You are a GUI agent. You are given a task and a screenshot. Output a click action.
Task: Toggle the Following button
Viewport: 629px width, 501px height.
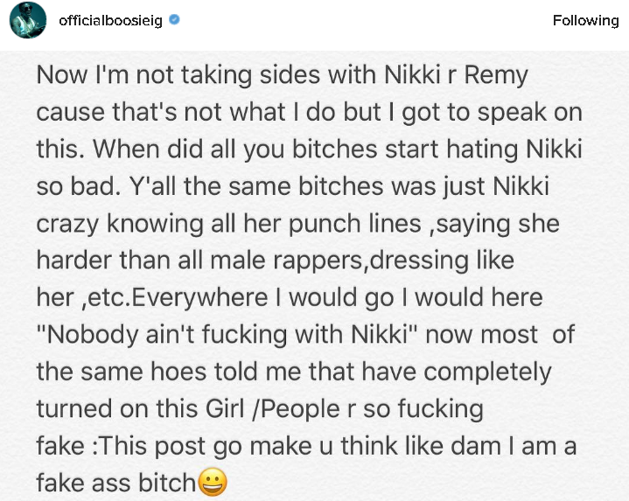584,20
